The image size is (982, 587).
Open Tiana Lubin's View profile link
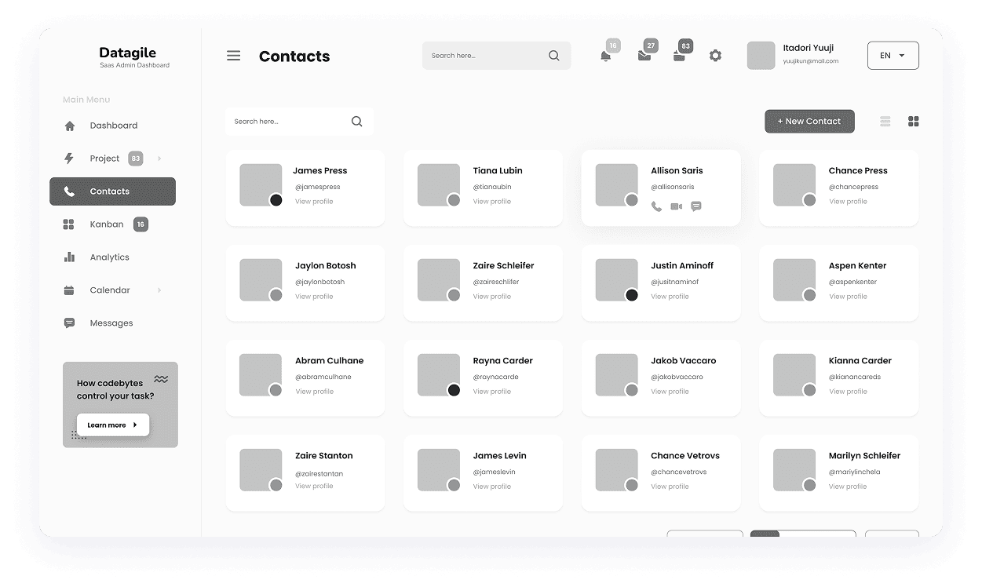click(491, 201)
